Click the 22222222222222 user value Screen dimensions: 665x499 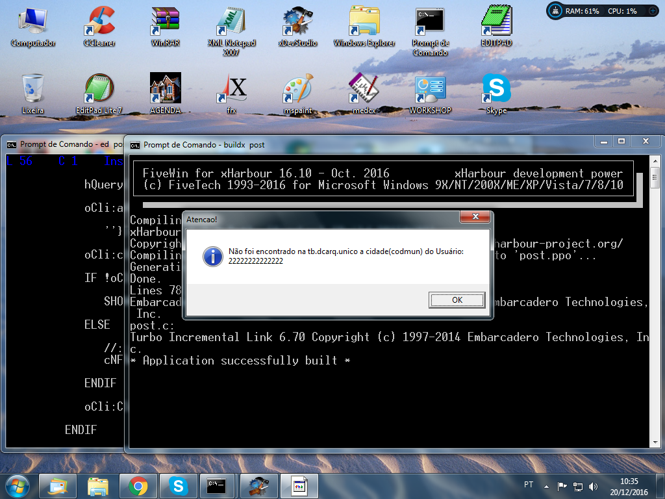(x=255, y=261)
